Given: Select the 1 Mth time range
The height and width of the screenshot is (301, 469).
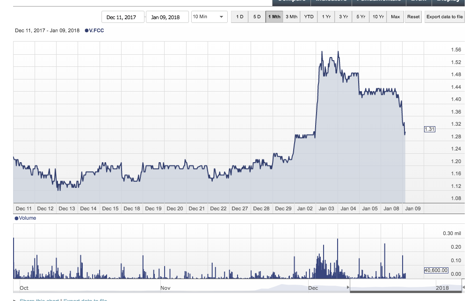Looking at the screenshot, I should [x=274, y=17].
